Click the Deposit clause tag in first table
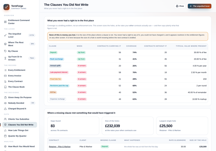The height and width of the screenshot is (151, 216). pos(53,53)
